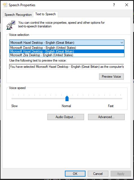Click the Apply button

[121, 174]
